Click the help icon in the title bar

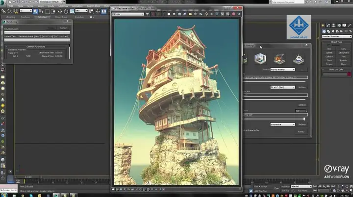click(327, 2)
